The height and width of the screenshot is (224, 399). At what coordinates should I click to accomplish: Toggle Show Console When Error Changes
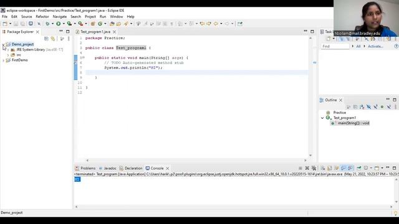click(x=350, y=168)
